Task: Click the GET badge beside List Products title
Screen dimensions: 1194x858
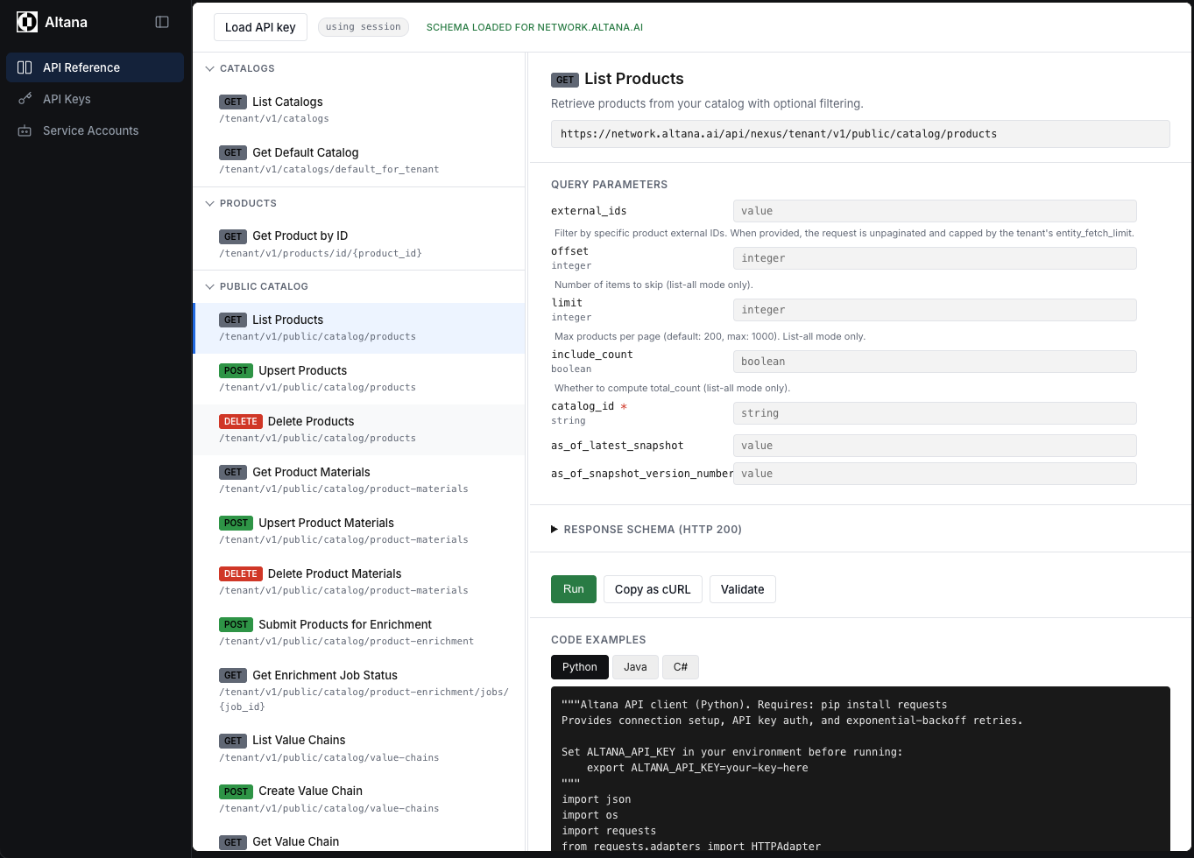Action: pos(565,80)
